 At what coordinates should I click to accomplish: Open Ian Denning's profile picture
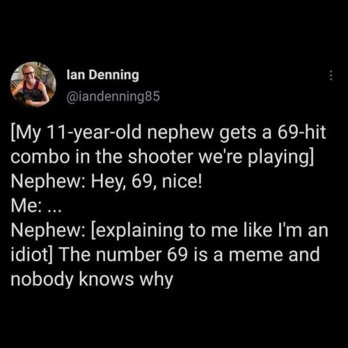pyautogui.click(x=33, y=84)
